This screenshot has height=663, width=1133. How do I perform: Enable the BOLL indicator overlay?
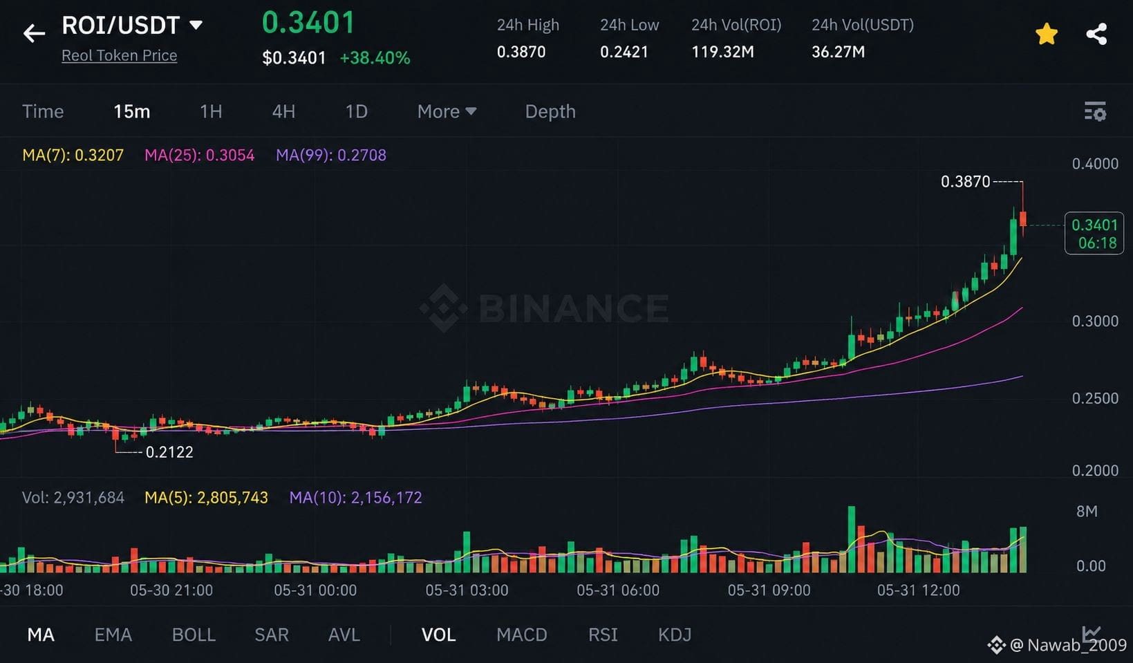coord(194,635)
